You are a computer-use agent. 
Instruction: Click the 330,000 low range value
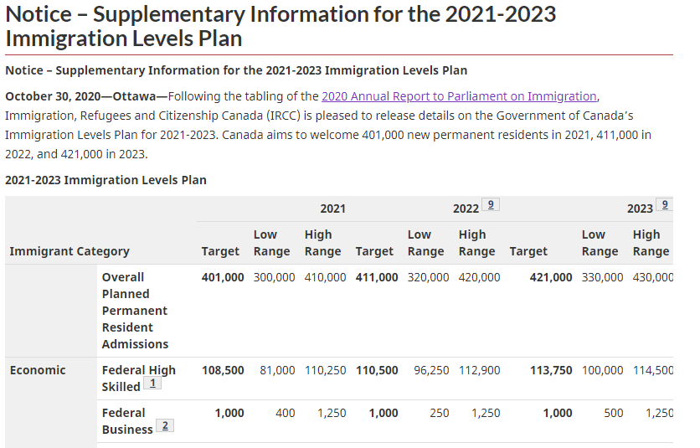tap(602, 277)
